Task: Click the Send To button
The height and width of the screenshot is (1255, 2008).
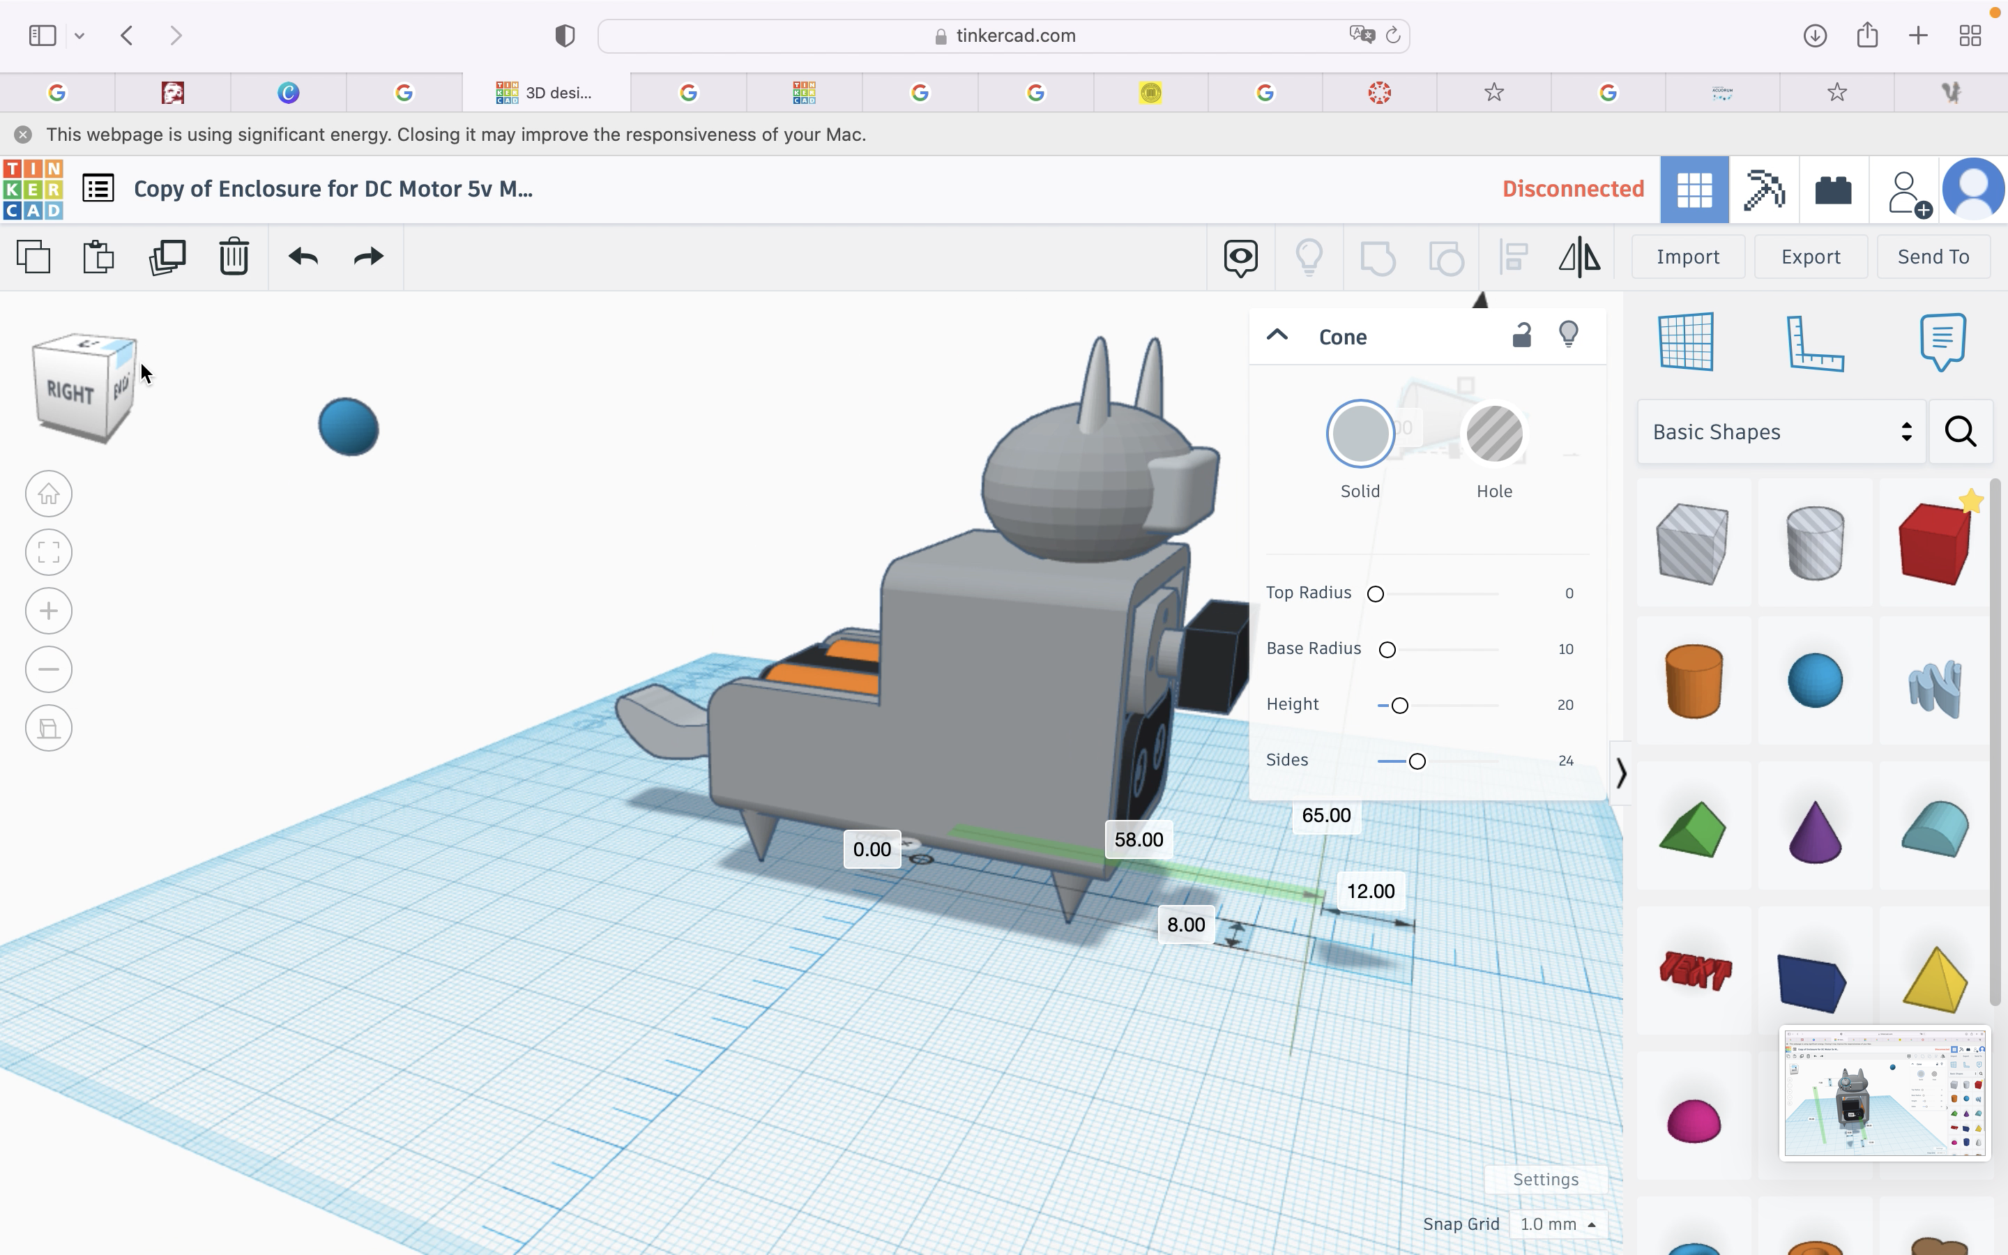Action: pyautogui.click(x=1933, y=257)
